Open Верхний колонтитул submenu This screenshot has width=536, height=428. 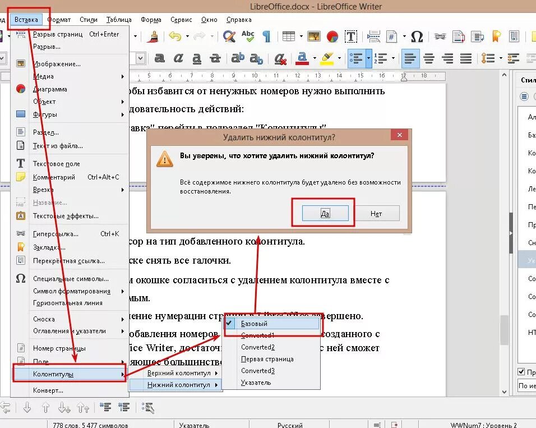pos(175,373)
